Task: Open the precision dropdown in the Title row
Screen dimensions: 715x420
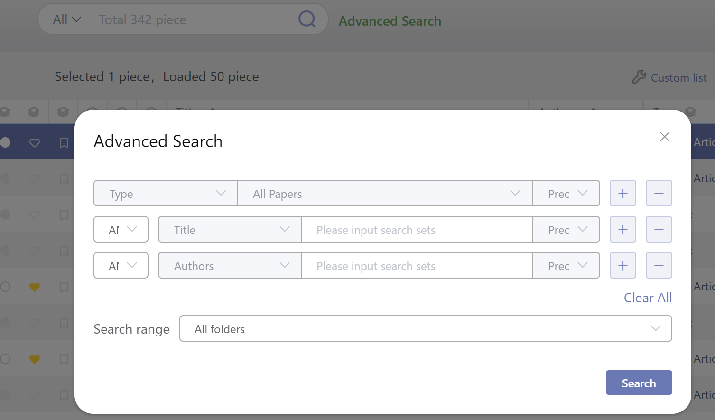Action: tap(566, 229)
